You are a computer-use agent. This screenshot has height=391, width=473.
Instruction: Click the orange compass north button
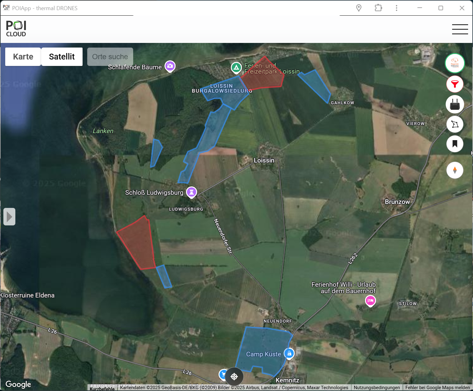tap(455, 170)
